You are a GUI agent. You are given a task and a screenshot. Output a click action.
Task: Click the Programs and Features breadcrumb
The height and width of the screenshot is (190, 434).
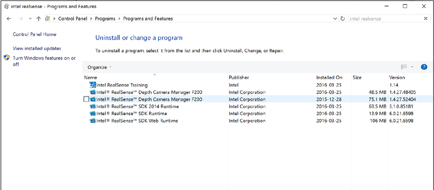coord(148,19)
